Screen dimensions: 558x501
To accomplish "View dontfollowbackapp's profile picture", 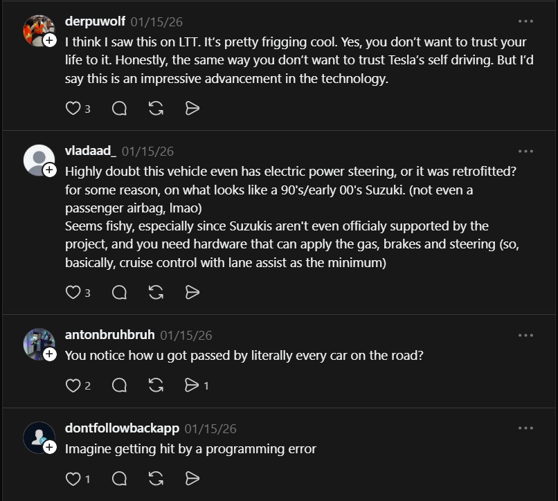I will [x=38, y=437].
